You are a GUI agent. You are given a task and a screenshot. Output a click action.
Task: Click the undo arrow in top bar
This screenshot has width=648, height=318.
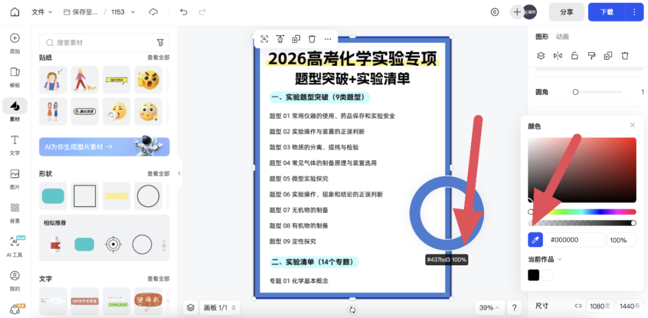pos(184,12)
